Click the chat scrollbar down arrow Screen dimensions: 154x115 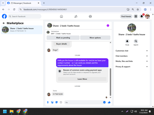tap(110, 98)
